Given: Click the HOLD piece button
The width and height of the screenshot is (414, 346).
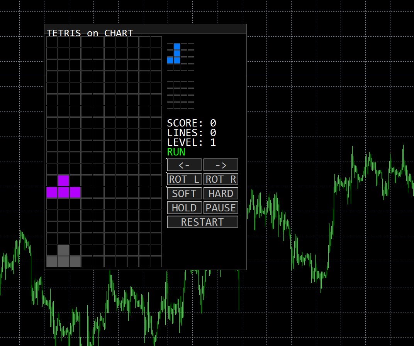Looking at the screenshot, I should [184, 208].
